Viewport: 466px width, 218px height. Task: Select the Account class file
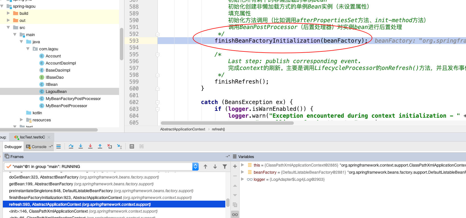click(53, 56)
